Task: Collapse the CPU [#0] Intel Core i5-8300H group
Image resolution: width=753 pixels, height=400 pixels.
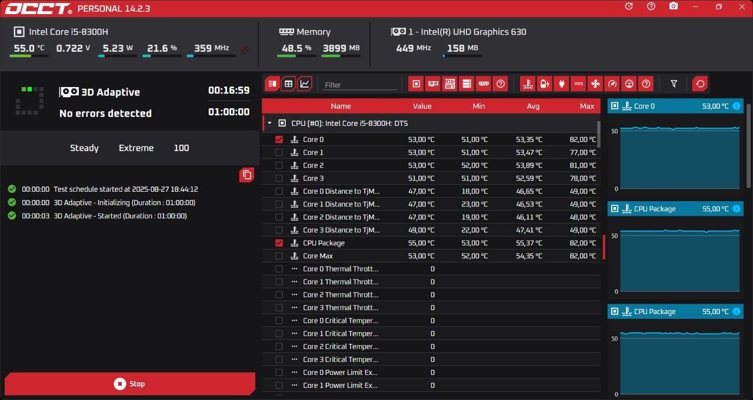Action: pos(269,124)
